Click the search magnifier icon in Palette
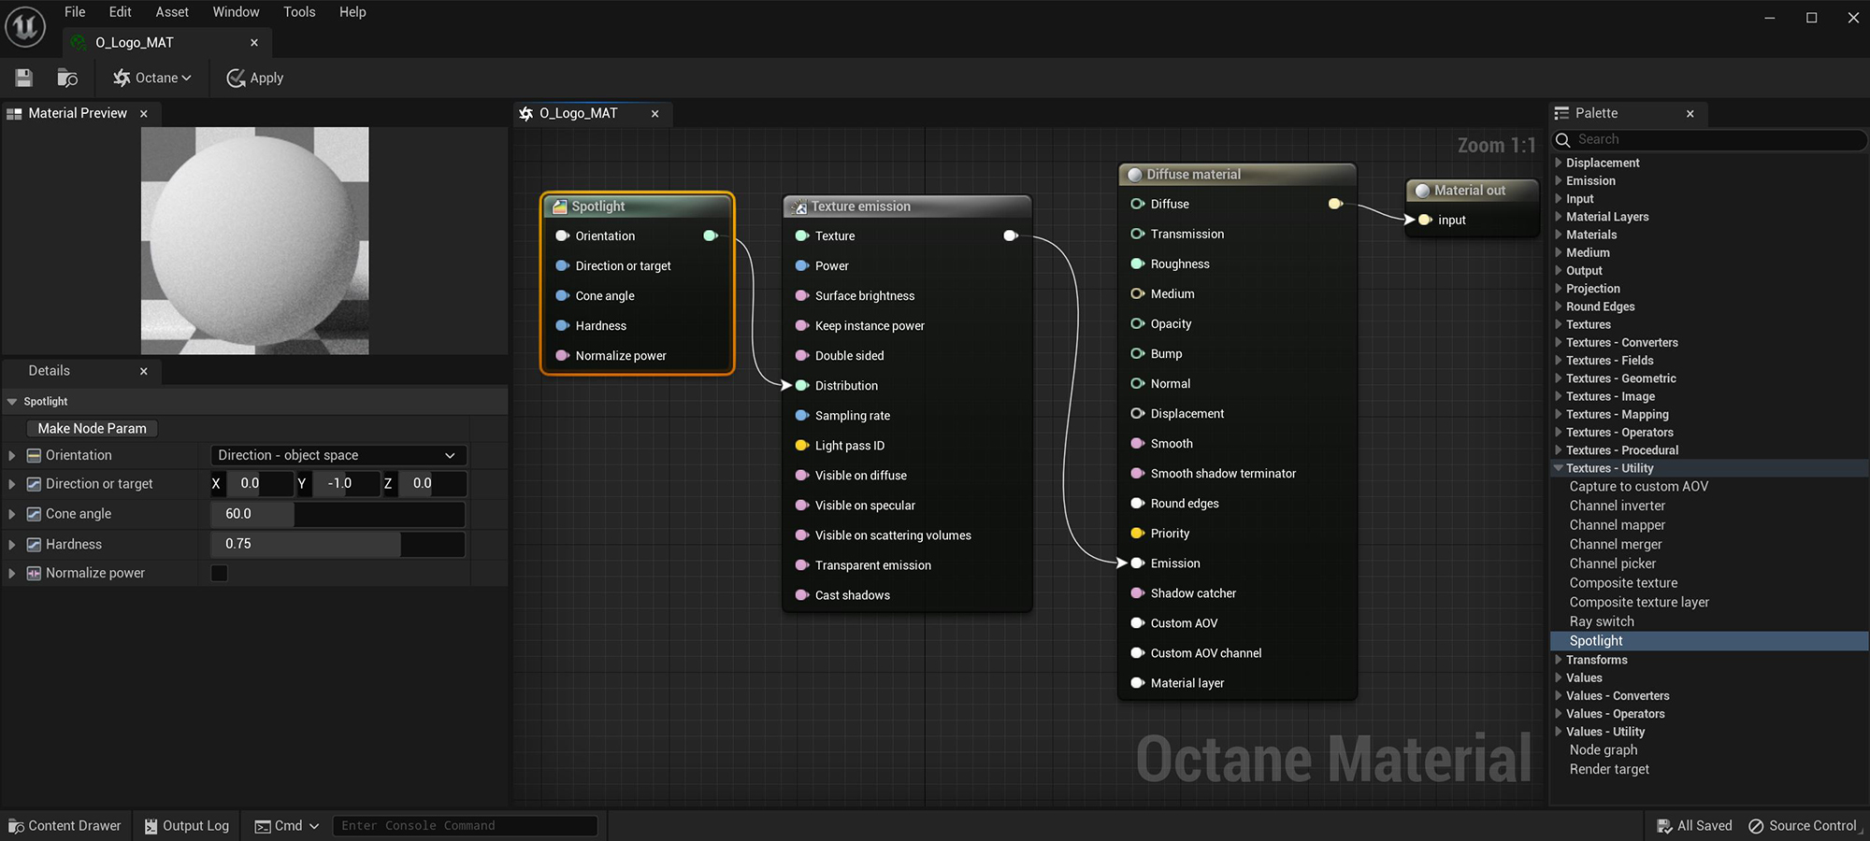Image resolution: width=1870 pixels, height=841 pixels. coord(1562,139)
